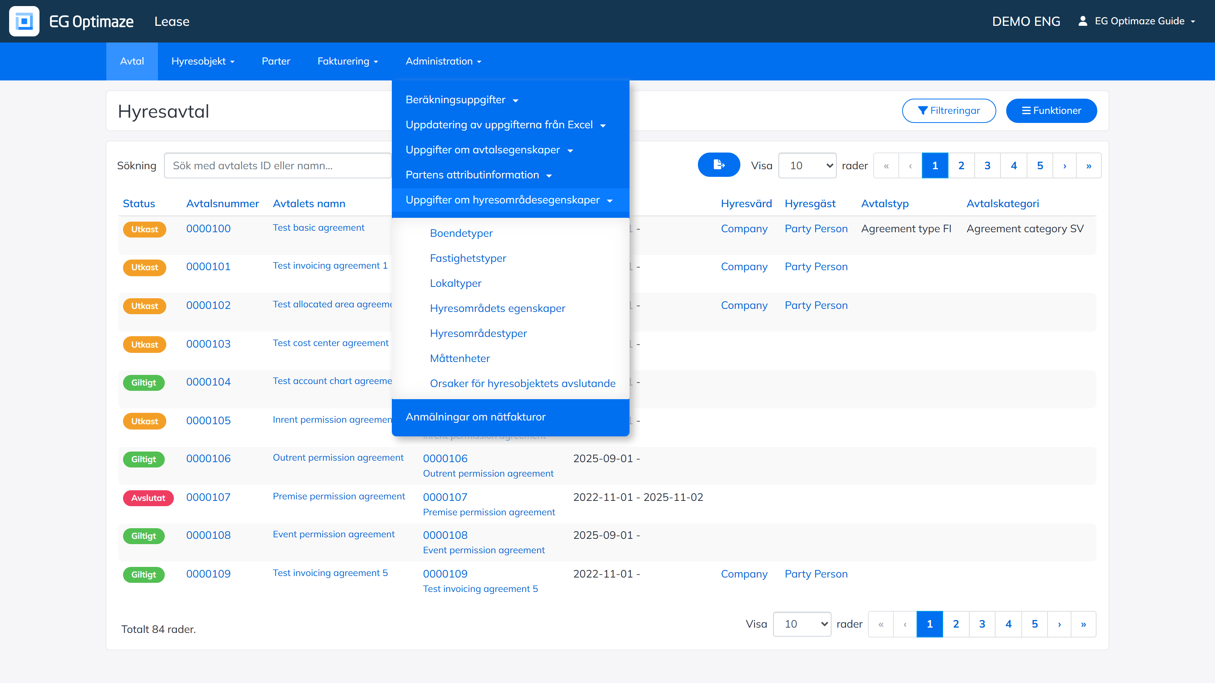The height and width of the screenshot is (683, 1215).
Task: Open the Parter tab
Action: click(276, 61)
